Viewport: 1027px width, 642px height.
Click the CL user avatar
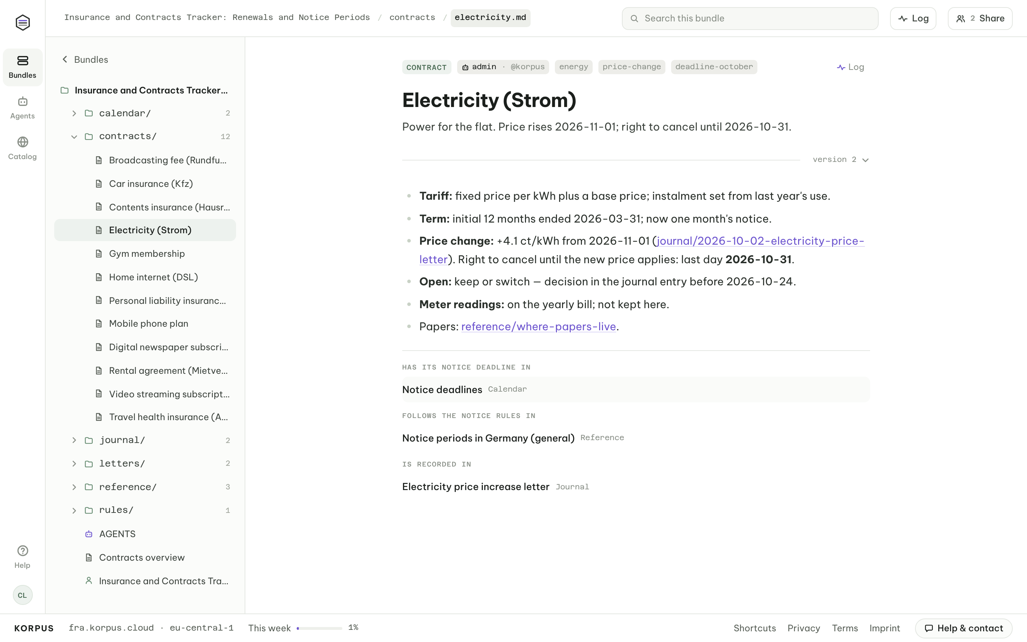pyautogui.click(x=22, y=595)
